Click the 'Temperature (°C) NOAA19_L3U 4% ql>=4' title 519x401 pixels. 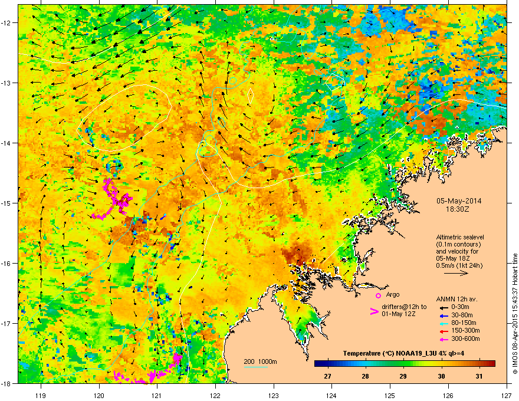[403, 353]
